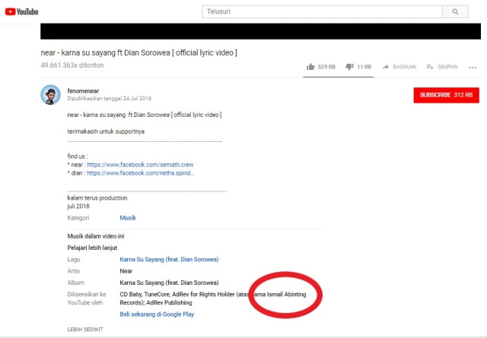
Task: Click the video title text
Action: [x=138, y=52]
